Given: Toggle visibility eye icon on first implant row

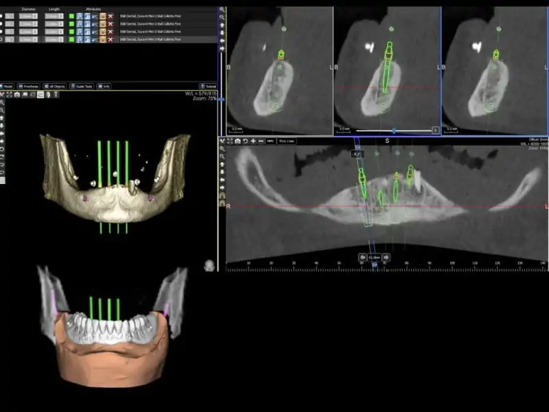Looking at the screenshot, I should [x=80, y=15].
